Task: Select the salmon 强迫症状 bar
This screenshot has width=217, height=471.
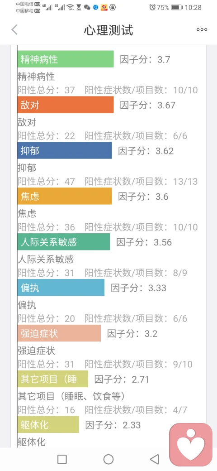Action: 59,333
